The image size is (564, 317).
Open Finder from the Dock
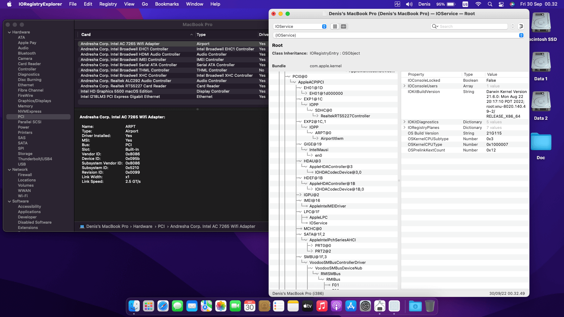[134, 306]
